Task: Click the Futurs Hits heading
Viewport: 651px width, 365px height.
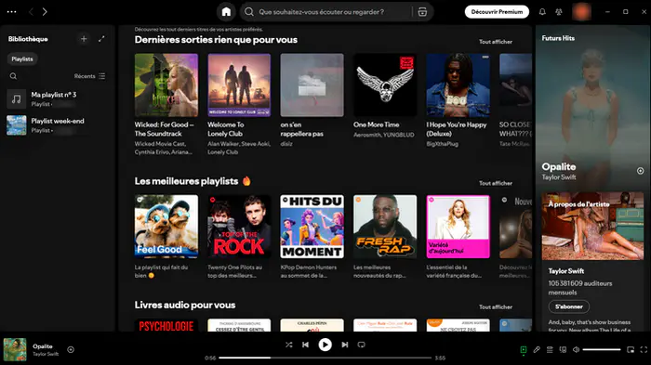Action: pos(558,38)
